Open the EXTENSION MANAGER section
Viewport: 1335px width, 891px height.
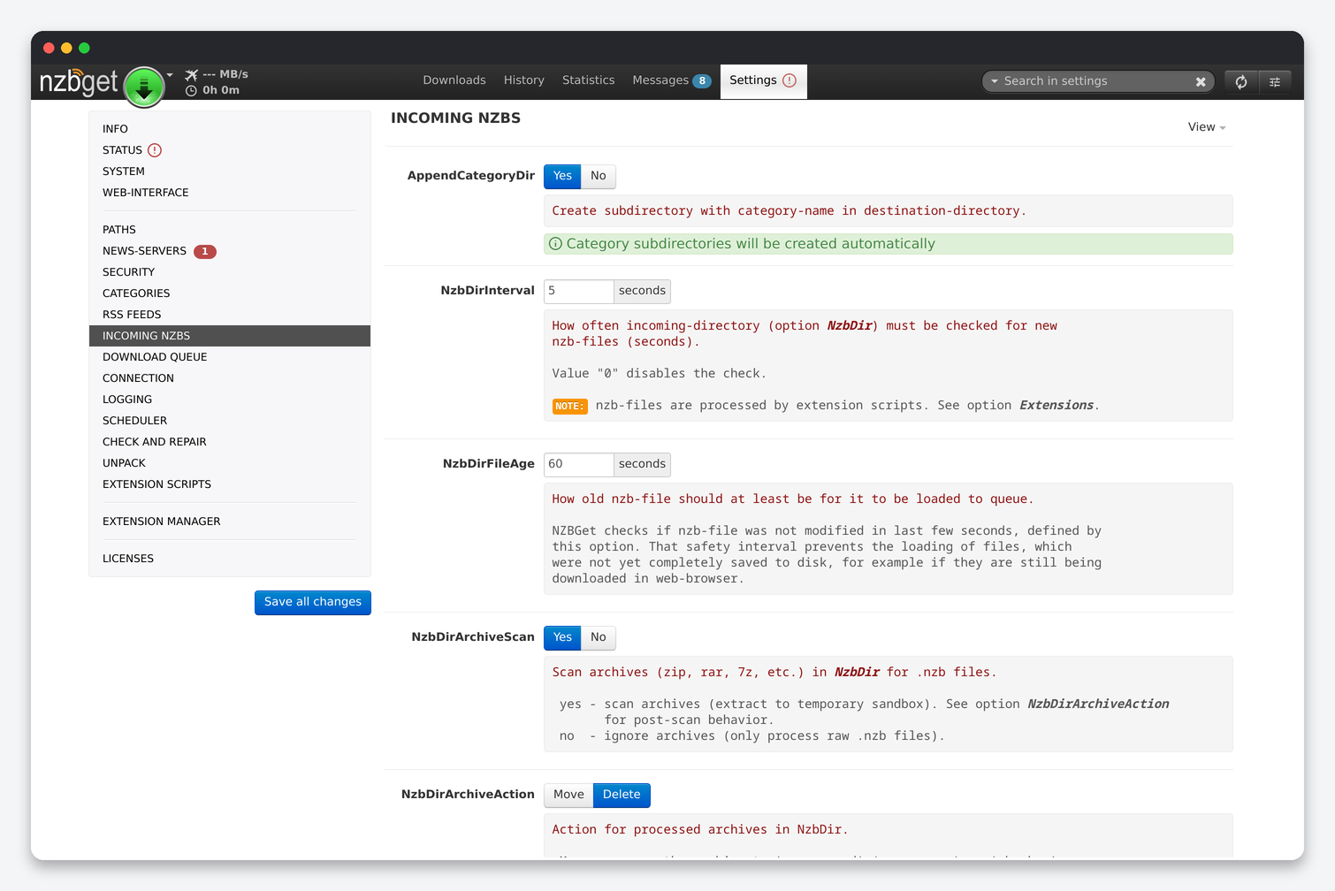[230, 522]
